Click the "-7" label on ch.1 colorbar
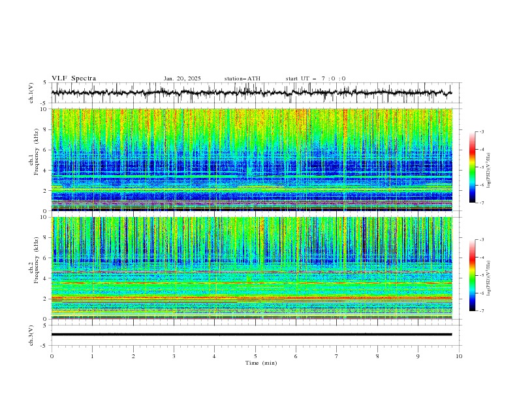This screenshot has height=400, width=517. 482,203
